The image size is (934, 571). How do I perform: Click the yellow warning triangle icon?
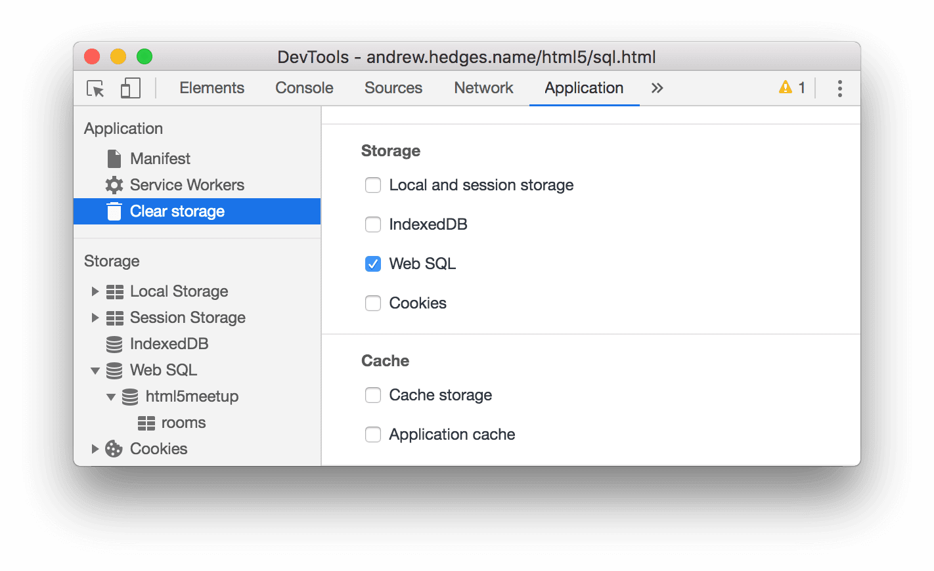[x=786, y=87]
